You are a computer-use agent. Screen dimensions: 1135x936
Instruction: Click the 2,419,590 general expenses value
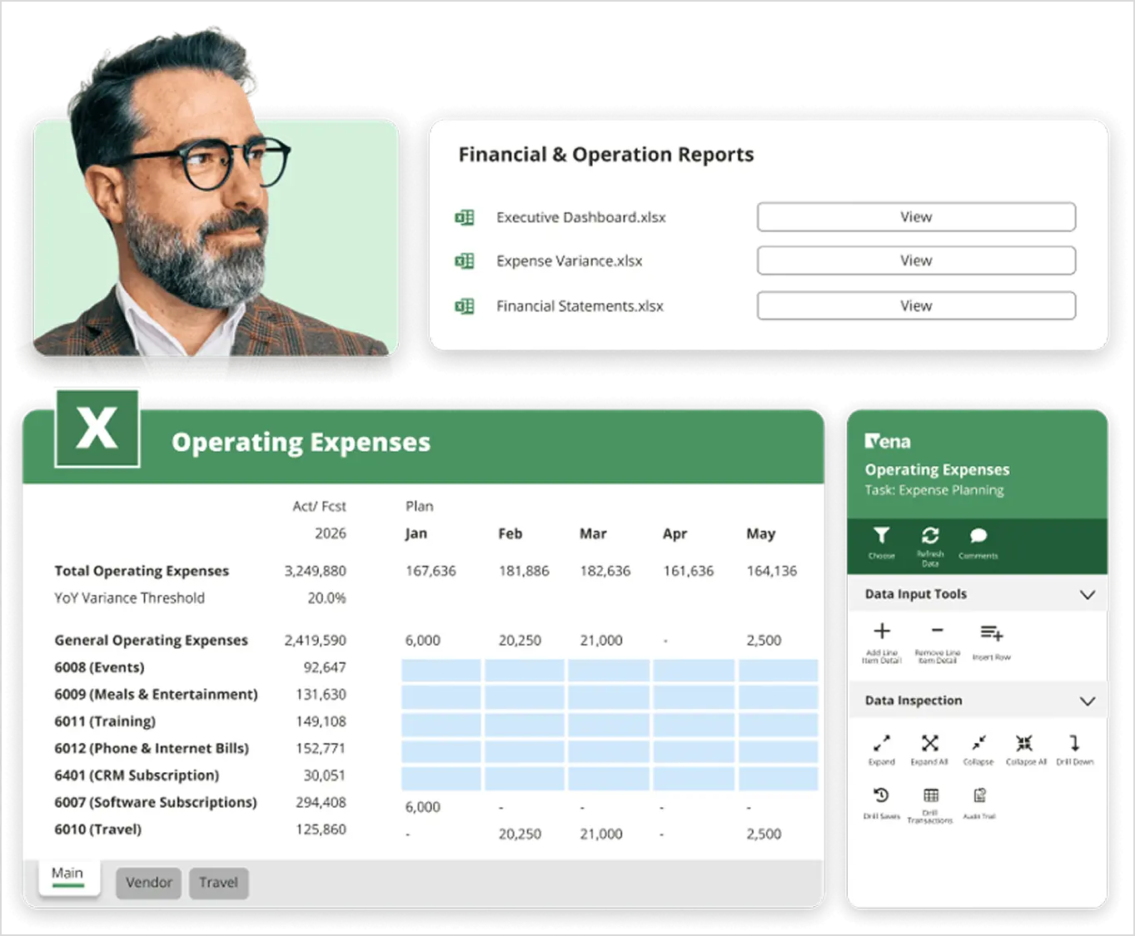click(x=315, y=641)
